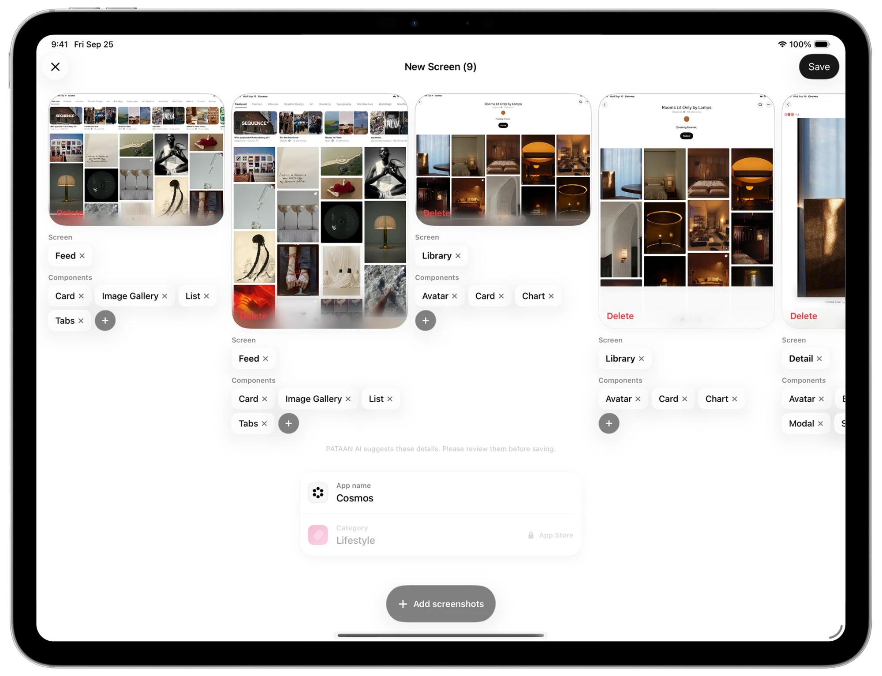The height and width of the screenshot is (676, 882).
Task: Remove the Feed tag under the first screenshot
Action: point(82,256)
